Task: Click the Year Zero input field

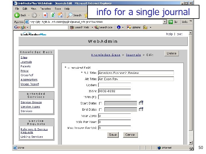Action: click(x=114, y=116)
